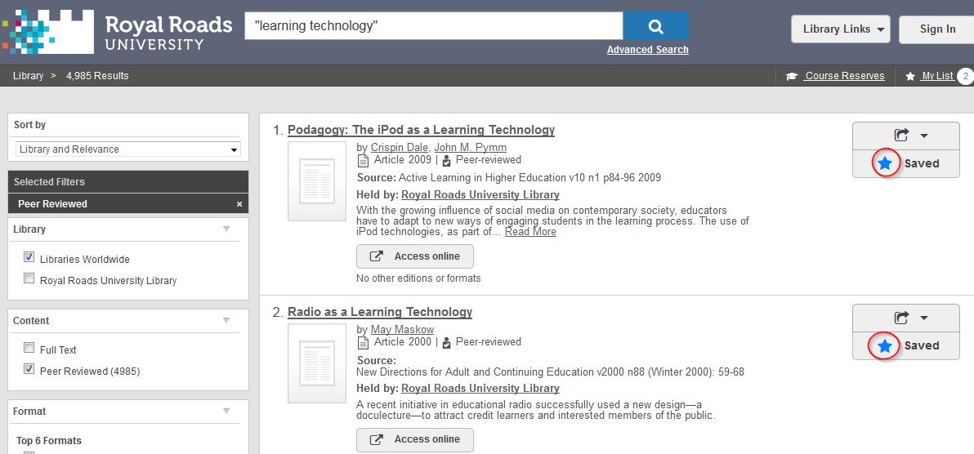
Task: Click the 4,985 Results text
Action: 97,76
